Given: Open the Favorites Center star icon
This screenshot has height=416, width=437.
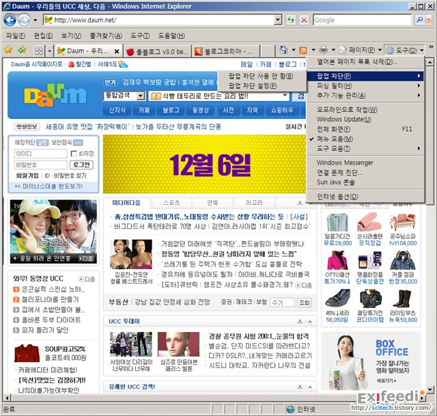Looking at the screenshot, I should [x=8, y=50].
